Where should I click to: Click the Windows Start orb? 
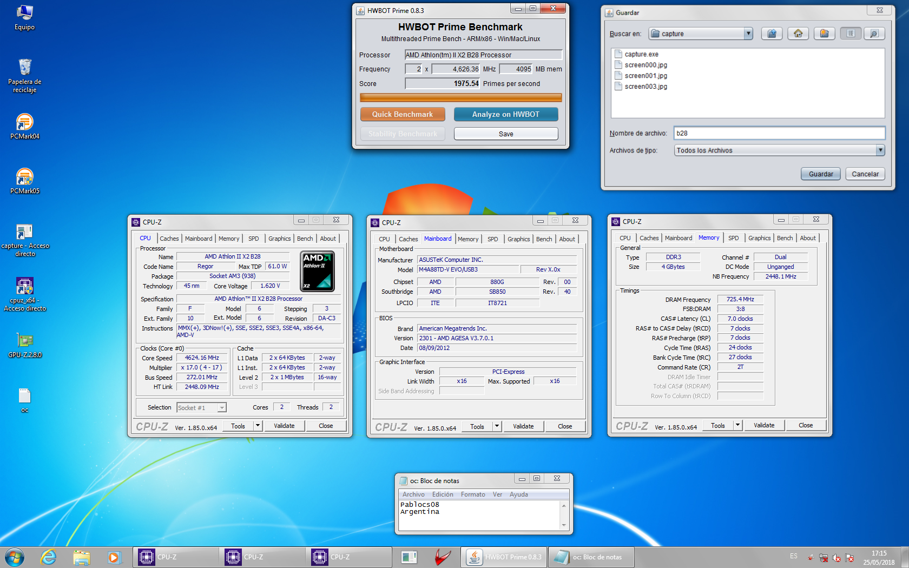(15, 557)
